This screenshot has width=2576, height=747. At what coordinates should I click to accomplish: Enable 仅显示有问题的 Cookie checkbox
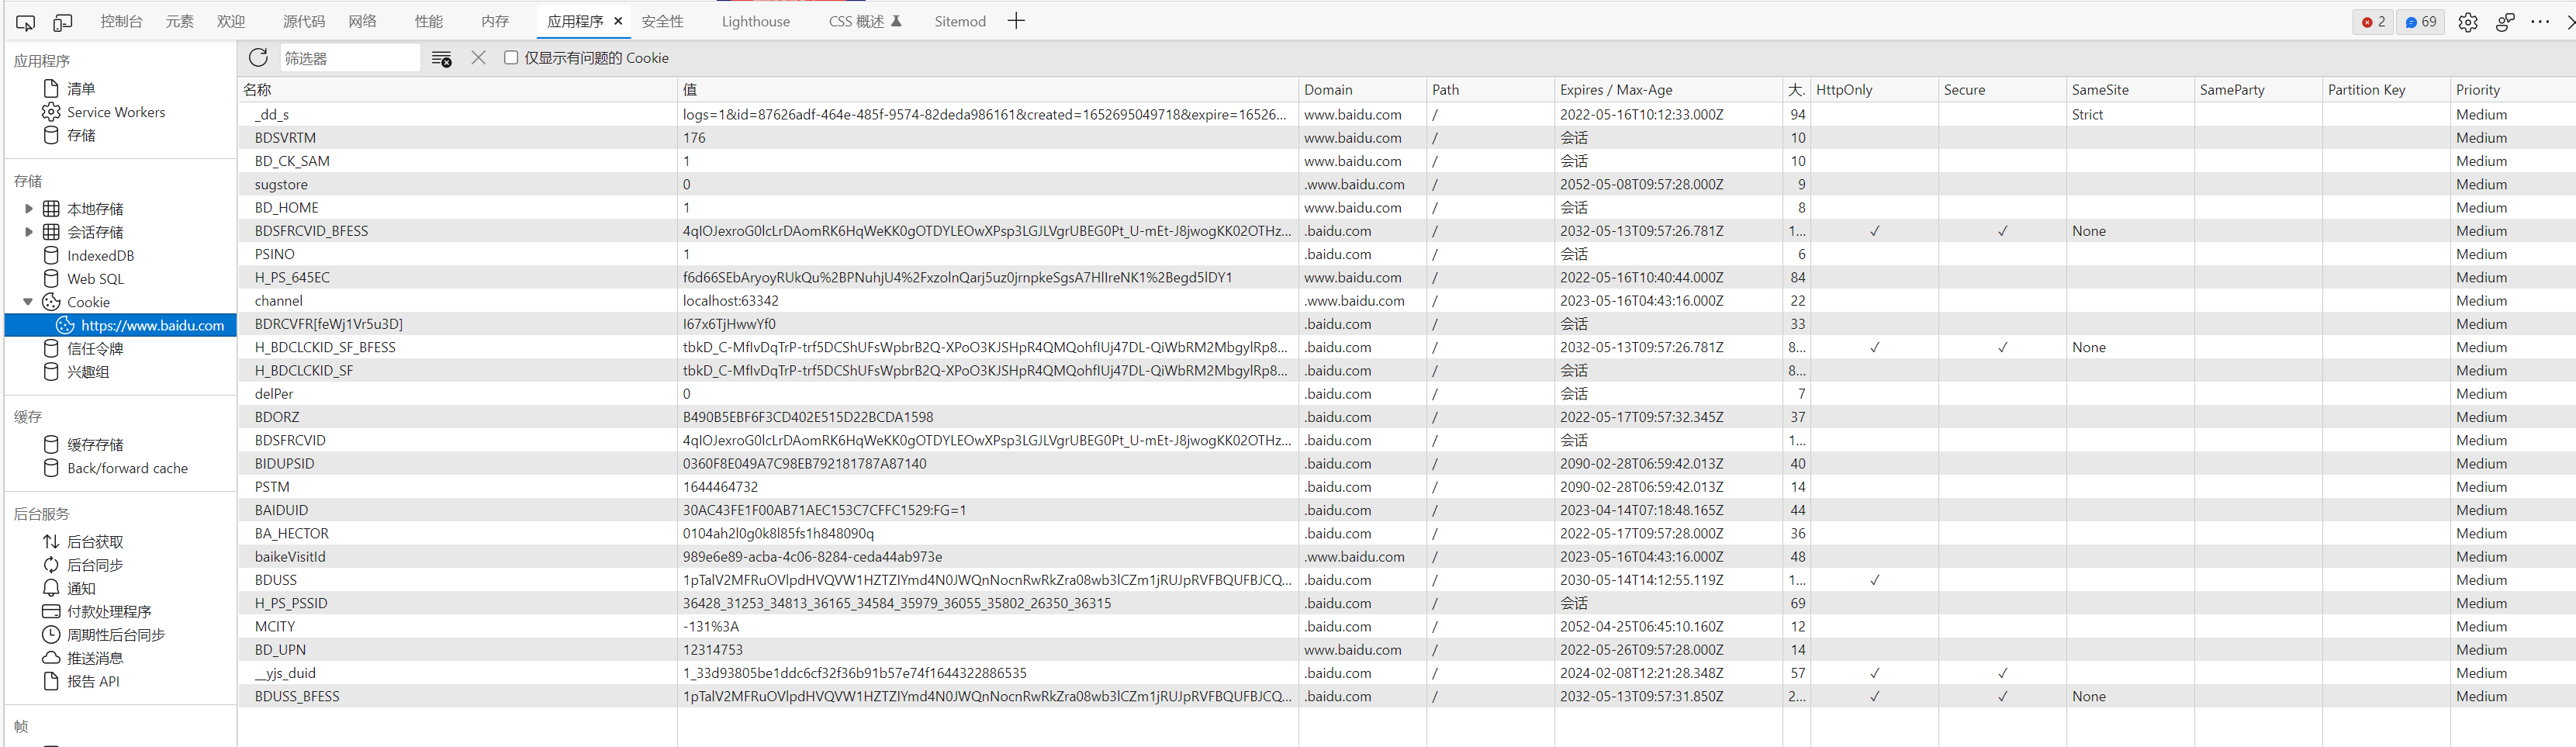(x=511, y=58)
